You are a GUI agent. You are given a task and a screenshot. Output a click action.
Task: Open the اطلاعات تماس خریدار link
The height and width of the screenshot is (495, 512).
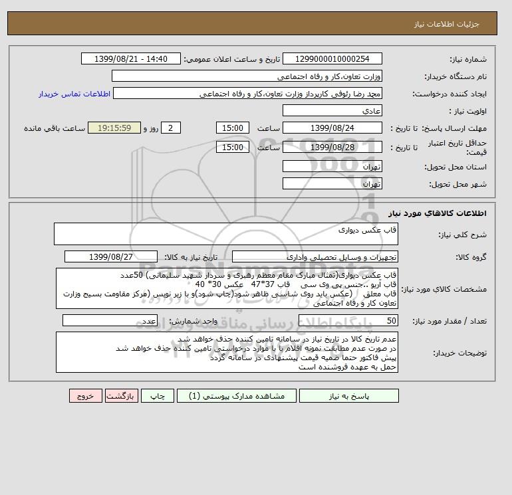pos(74,94)
